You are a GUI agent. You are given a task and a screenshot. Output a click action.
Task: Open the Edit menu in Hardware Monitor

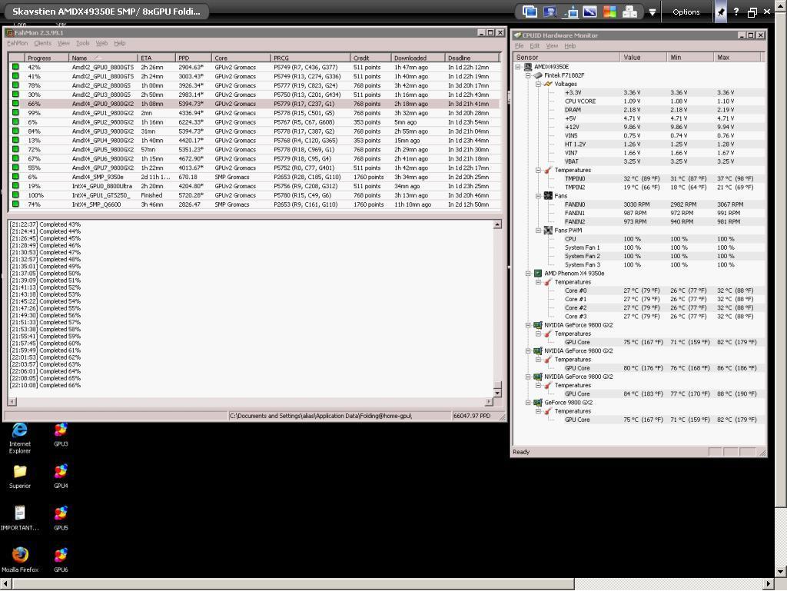click(x=535, y=45)
